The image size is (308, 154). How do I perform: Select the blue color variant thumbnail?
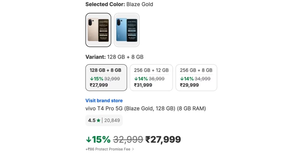[x=127, y=30]
